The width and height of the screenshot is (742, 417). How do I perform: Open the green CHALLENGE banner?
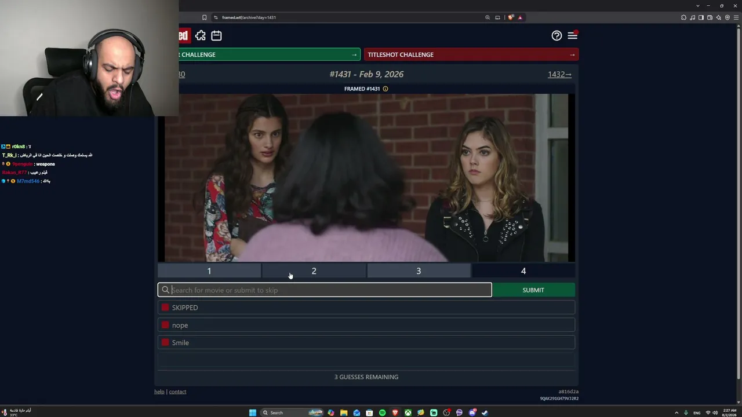click(270, 54)
